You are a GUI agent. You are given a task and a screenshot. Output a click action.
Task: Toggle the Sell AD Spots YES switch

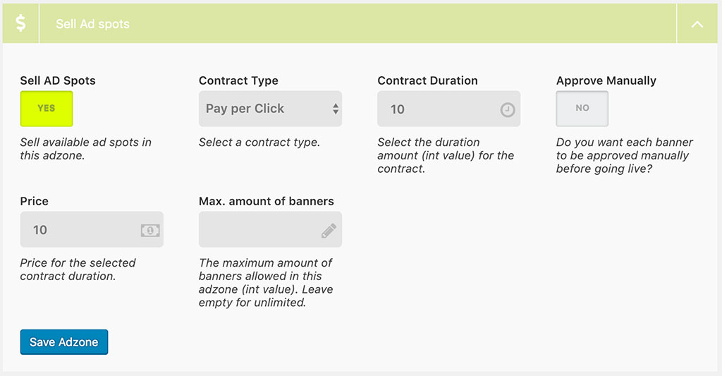[x=47, y=109]
